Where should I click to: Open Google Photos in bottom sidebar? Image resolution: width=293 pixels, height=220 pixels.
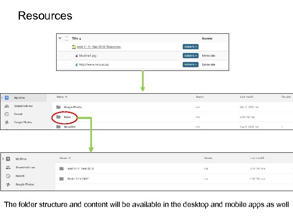pos(25,185)
